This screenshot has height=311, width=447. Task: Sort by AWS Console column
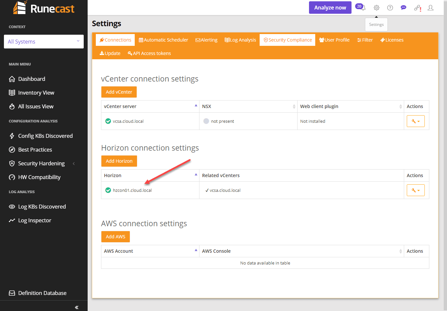(302, 251)
